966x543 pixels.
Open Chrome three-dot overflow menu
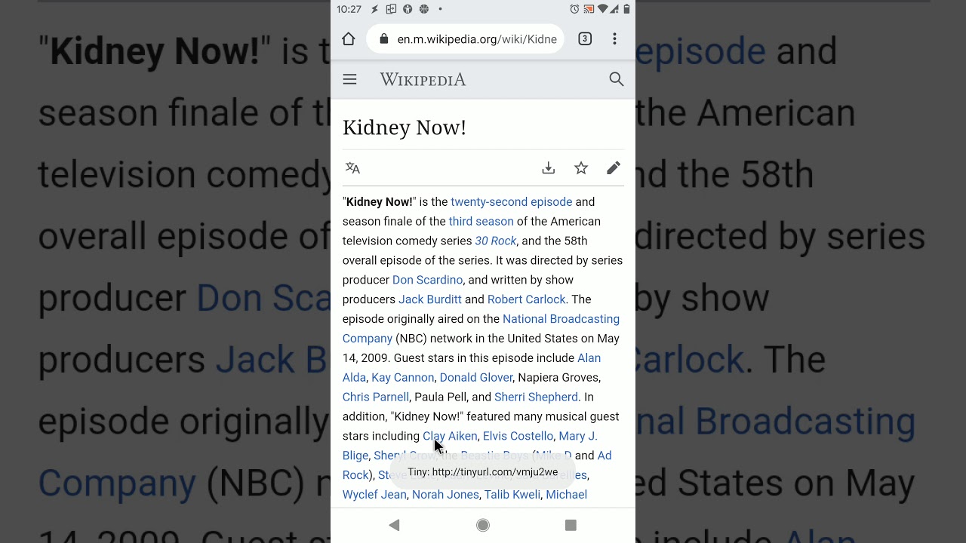coord(614,39)
